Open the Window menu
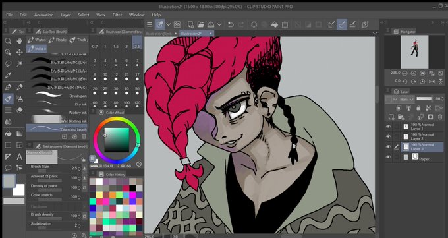 pyautogui.click(x=136, y=15)
